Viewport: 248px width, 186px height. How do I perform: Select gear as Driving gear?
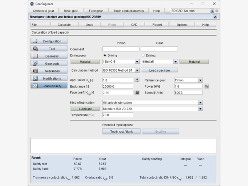click(144, 55)
